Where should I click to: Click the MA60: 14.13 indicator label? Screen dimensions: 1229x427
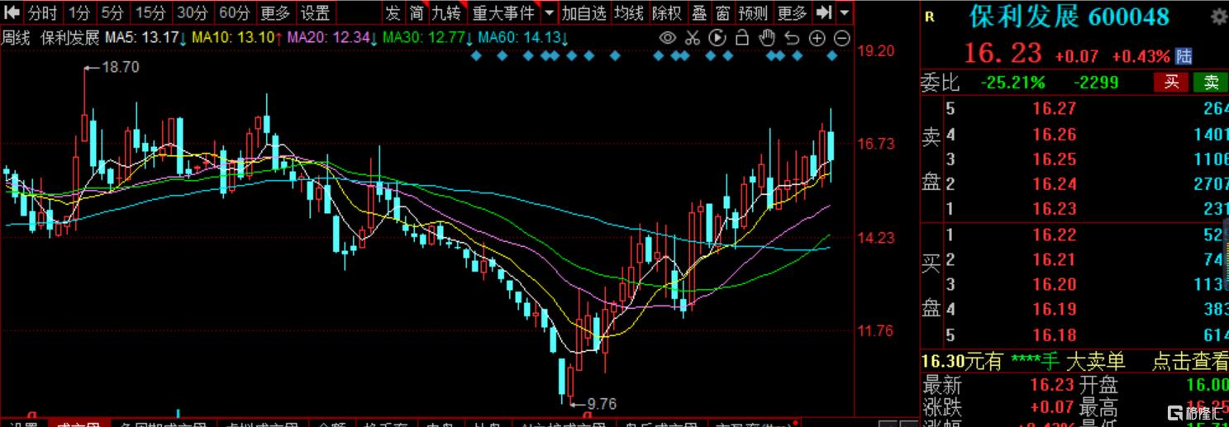coord(524,38)
